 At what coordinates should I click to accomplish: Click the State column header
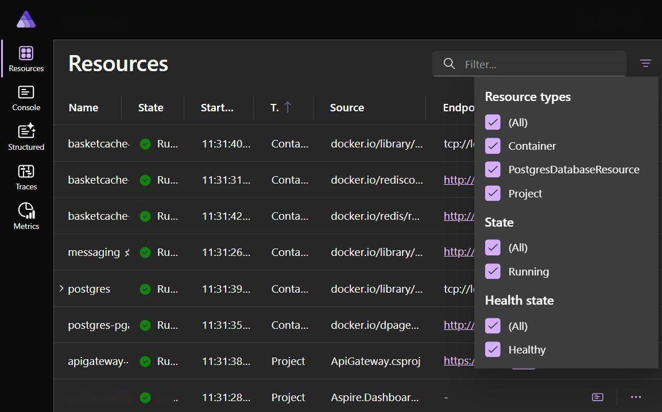150,107
